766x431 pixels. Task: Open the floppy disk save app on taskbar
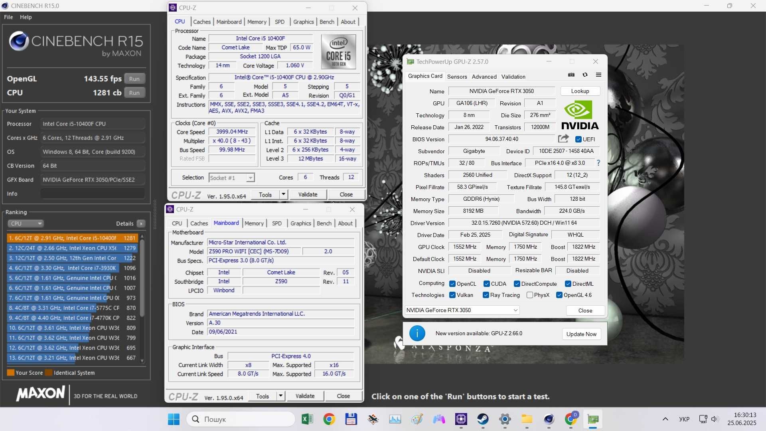coord(351,419)
